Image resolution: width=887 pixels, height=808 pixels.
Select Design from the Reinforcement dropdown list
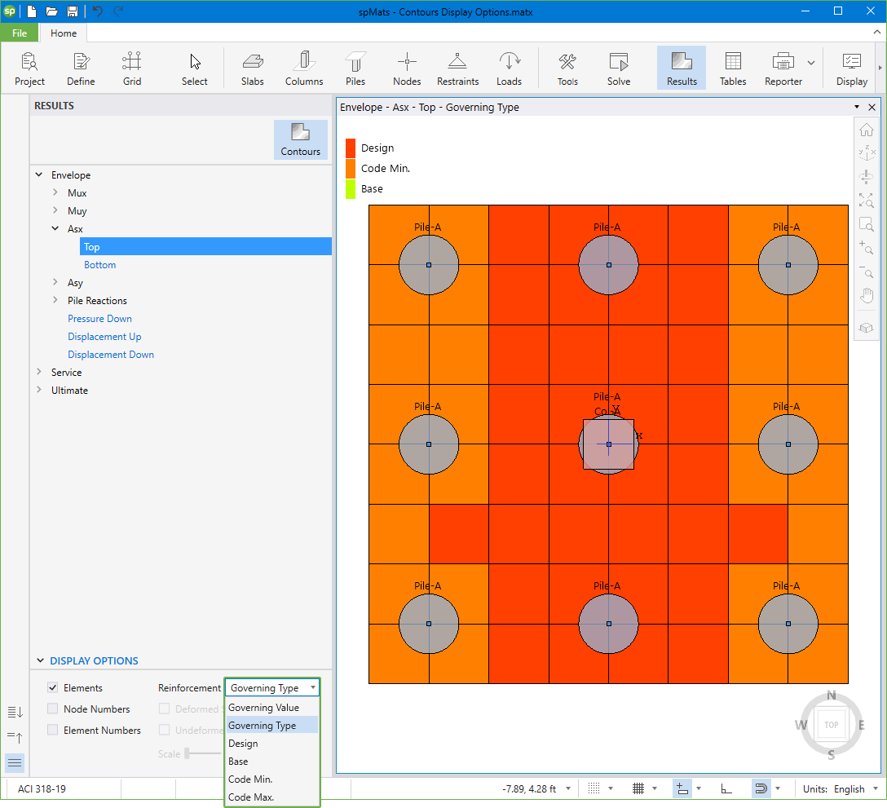tap(245, 743)
